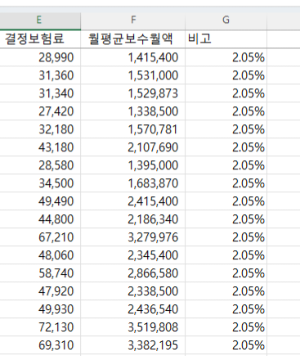Click the cell with value 2,186,340
The image size is (300, 356).
coord(133,219)
